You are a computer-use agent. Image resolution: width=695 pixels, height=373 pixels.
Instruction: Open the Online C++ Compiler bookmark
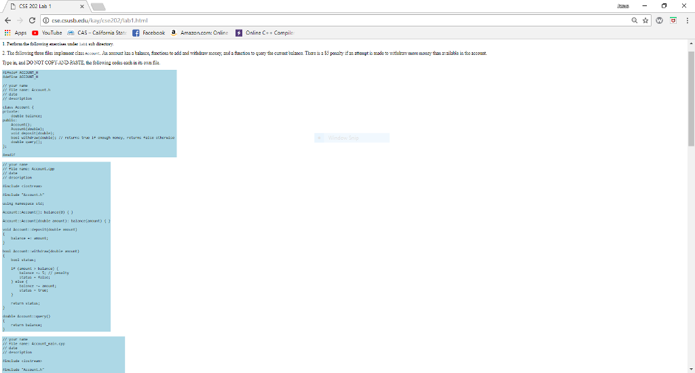[x=265, y=33]
